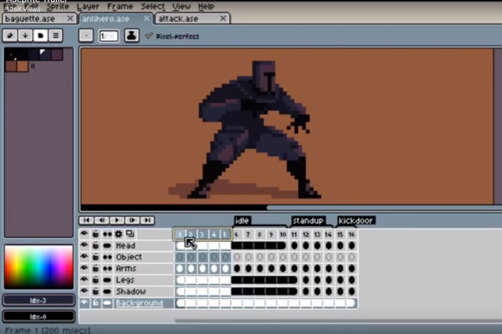Screen dimensions: 502x334
Task: Open the palette options menu icon
Action: click(56, 35)
